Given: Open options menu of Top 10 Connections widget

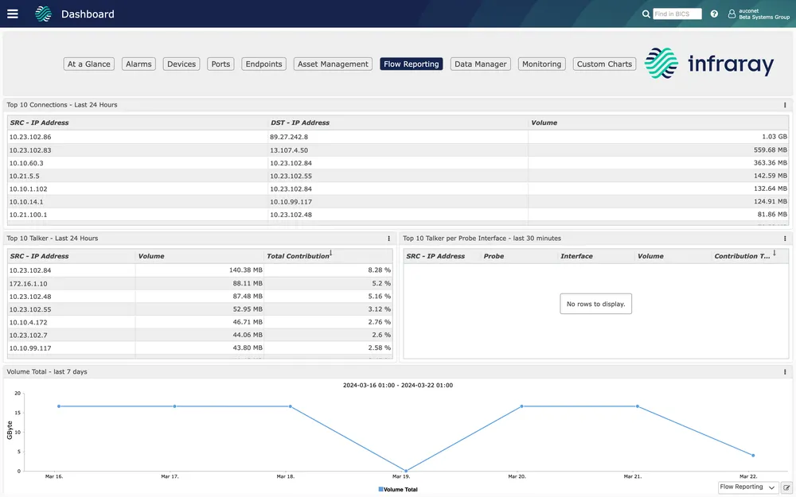Looking at the screenshot, I should tap(785, 104).
